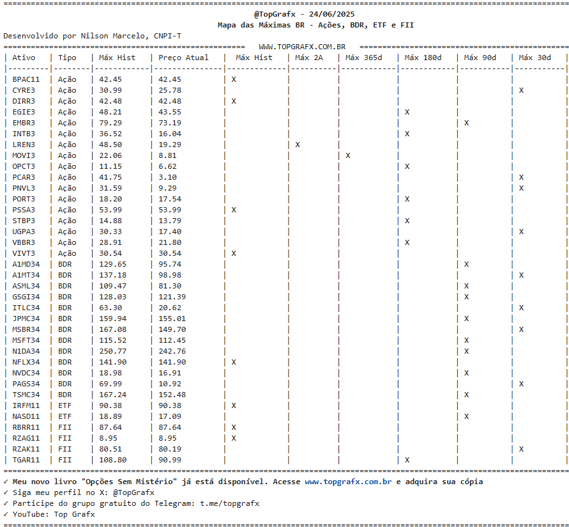Click the Máx 180d column header
569x527 pixels.
[423, 58]
